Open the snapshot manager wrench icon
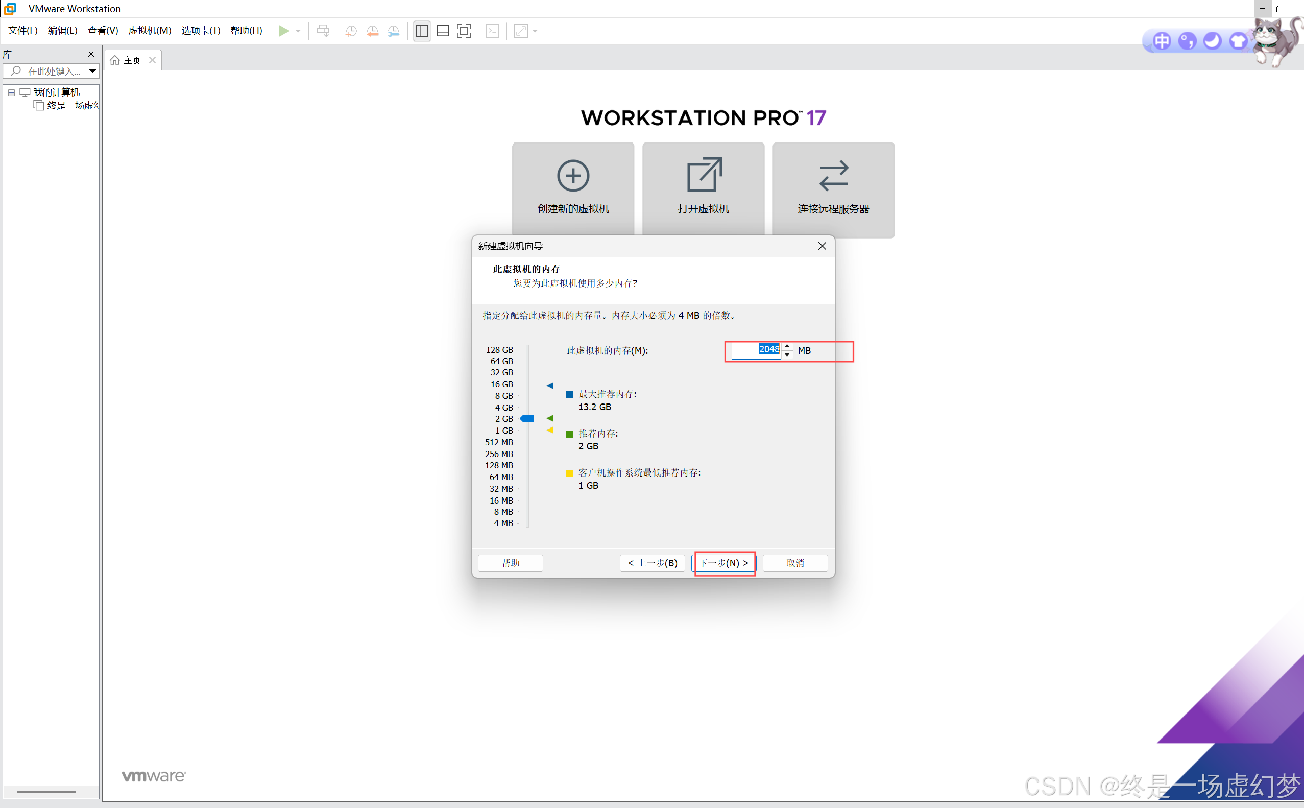Image resolution: width=1304 pixels, height=808 pixels. (394, 31)
